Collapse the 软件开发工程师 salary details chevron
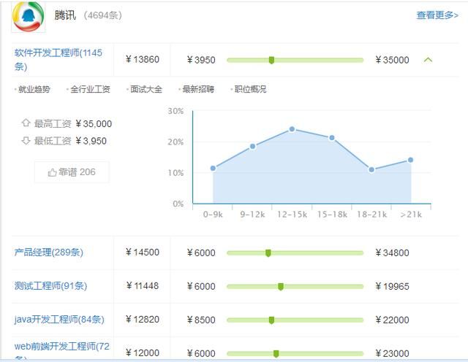468x362 pixels. [x=428, y=60]
